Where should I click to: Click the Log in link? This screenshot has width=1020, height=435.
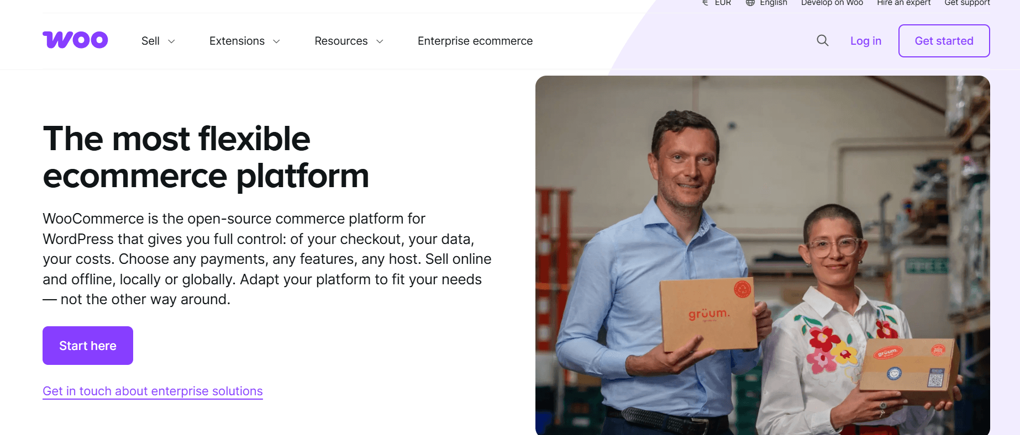865,41
